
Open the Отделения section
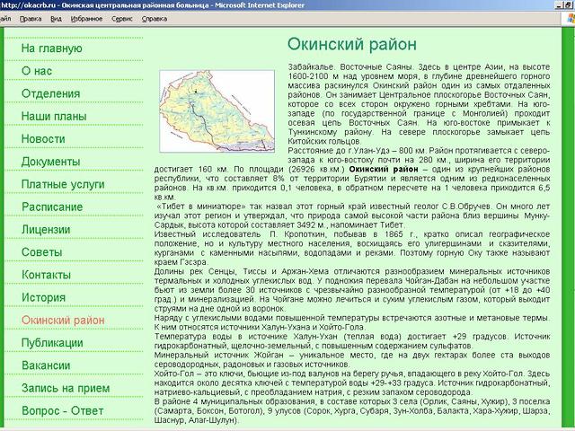50,93
